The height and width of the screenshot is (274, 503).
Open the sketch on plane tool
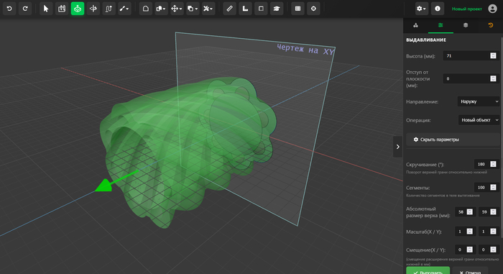pos(62,9)
